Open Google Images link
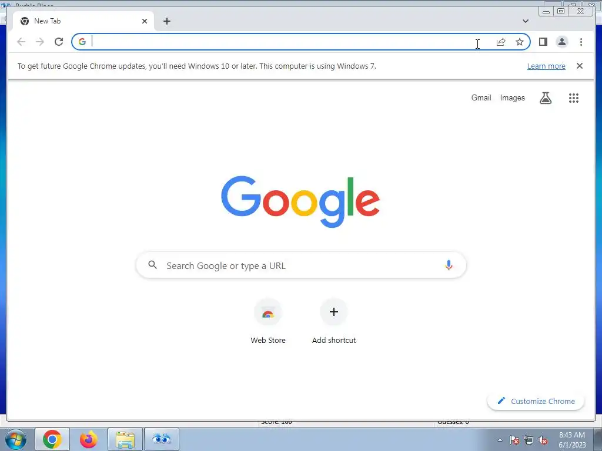Image resolution: width=602 pixels, height=451 pixels. [512, 98]
